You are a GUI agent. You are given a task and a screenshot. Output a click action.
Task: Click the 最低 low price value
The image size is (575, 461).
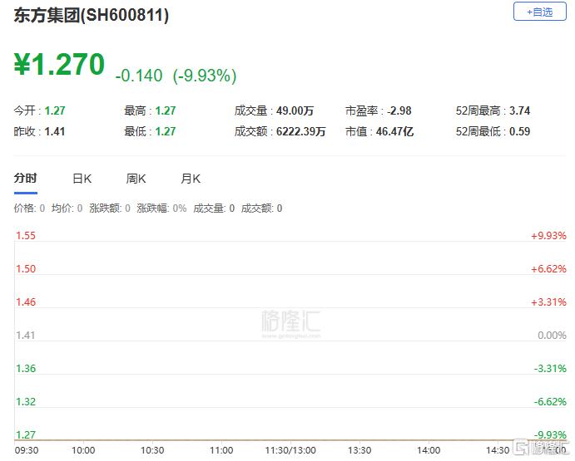(166, 131)
